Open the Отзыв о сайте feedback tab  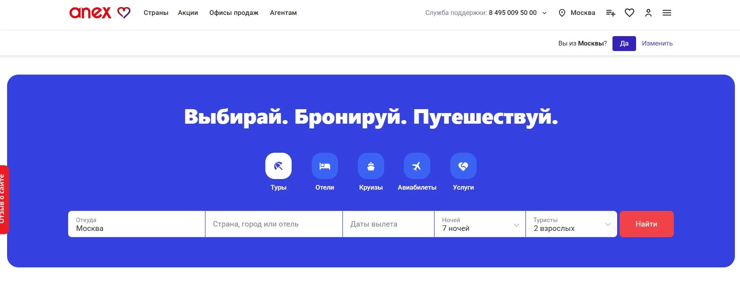[x=4, y=199]
